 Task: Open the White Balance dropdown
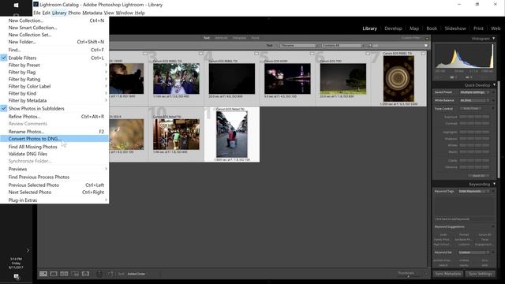point(474,100)
